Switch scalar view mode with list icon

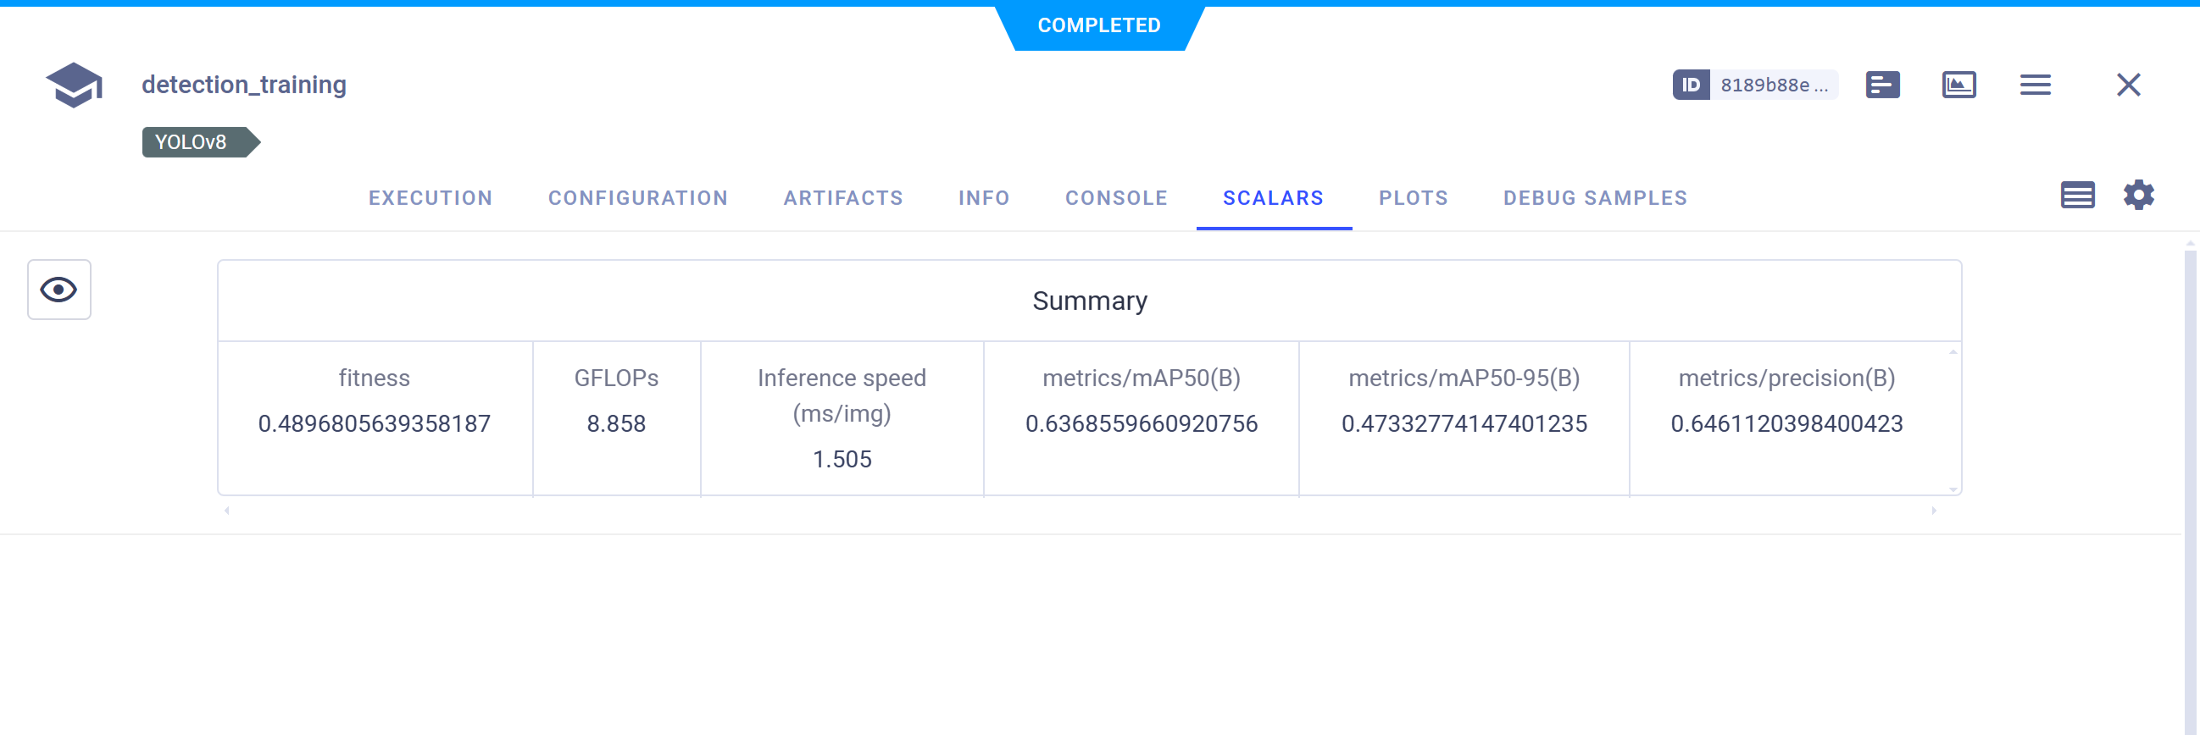click(x=2077, y=196)
